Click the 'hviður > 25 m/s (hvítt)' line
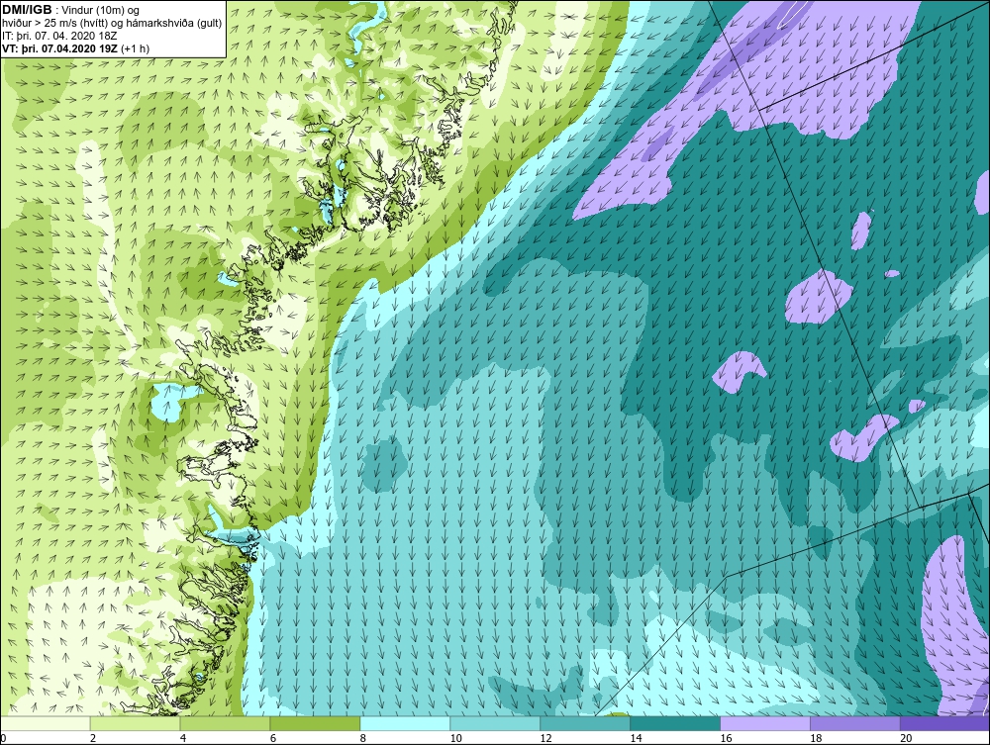The width and height of the screenshot is (990, 745). click(59, 23)
